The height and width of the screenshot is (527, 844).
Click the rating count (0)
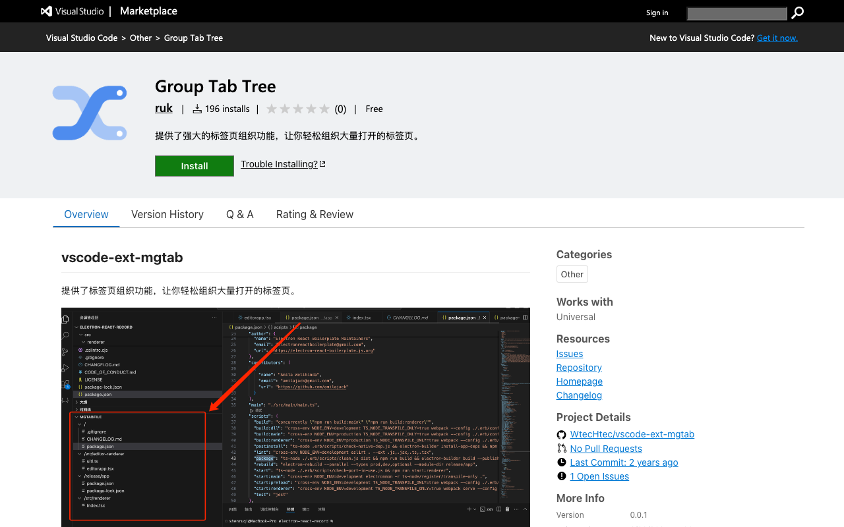click(x=340, y=109)
